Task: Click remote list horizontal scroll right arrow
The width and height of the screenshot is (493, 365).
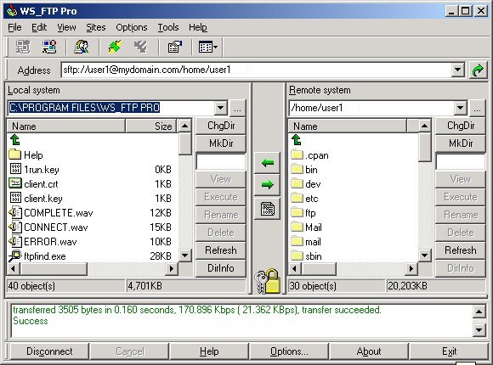Action: 411,268
